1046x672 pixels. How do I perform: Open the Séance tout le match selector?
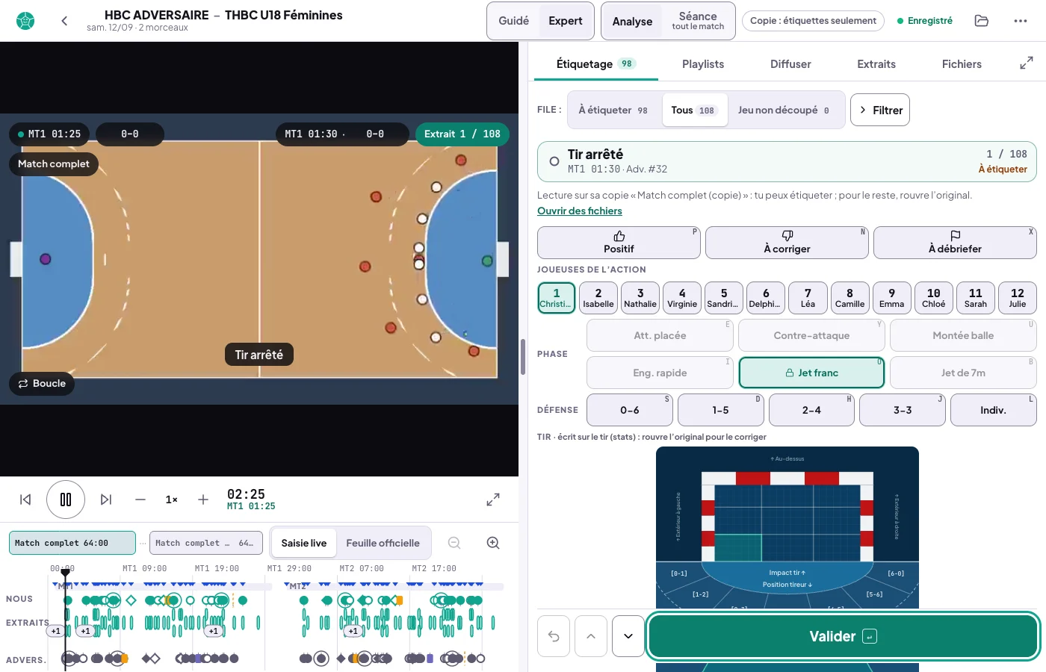tap(698, 21)
